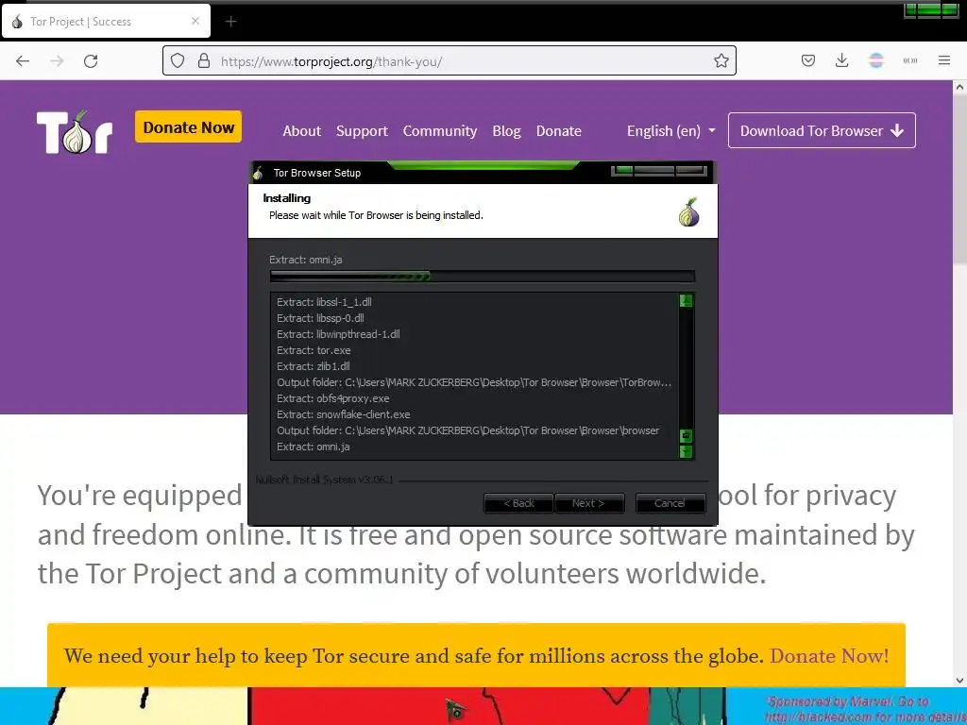Screen dimensions: 967x725
Task: Open the Blog menu item
Action: click(x=506, y=130)
